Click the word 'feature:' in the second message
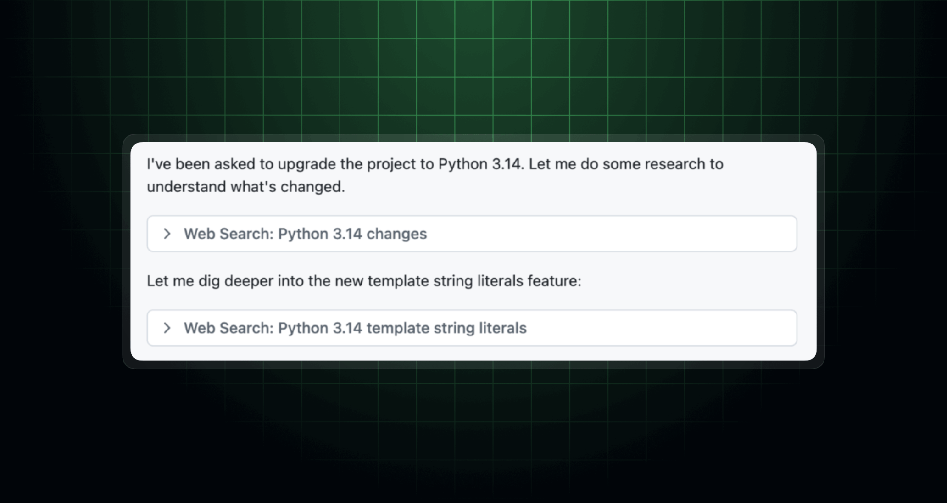The height and width of the screenshot is (503, 947). click(x=554, y=281)
